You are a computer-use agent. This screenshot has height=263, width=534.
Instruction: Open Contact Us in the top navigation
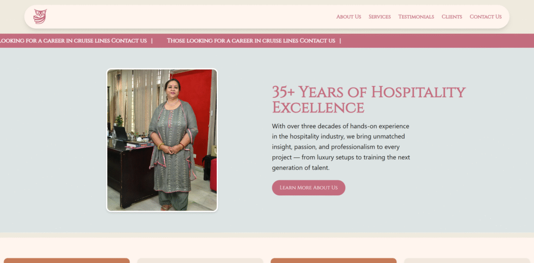[486, 17]
